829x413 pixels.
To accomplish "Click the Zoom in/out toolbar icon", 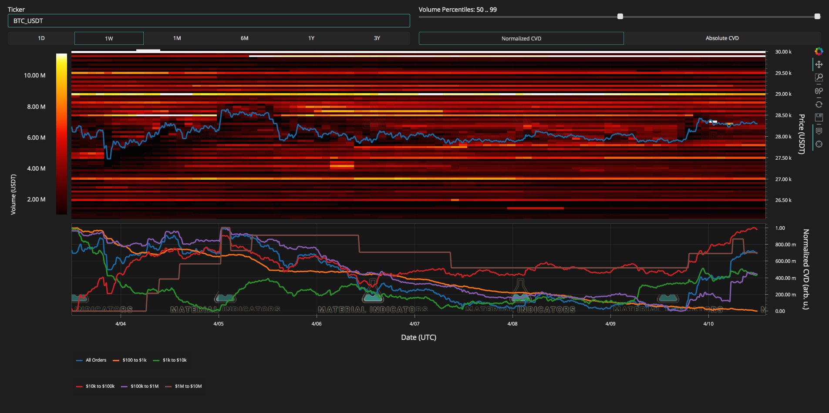I will 819,91.
